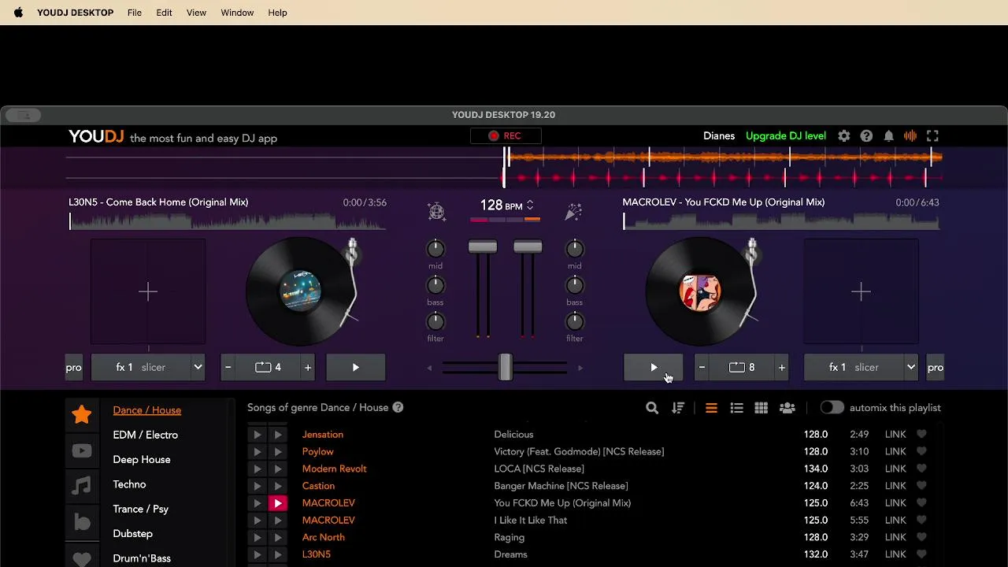Increase right loop length with plus
The width and height of the screenshot is (1008, 567).
click(x=782, y=368)
